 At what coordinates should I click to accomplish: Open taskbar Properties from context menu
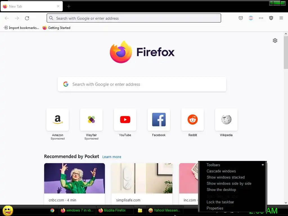coord(232,208)
